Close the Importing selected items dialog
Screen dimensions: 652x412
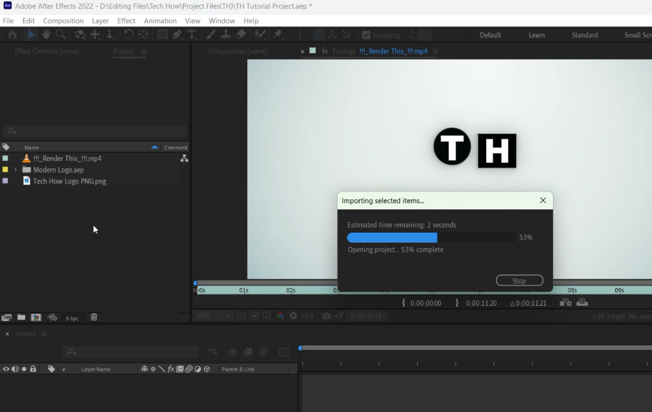point(543,200)
